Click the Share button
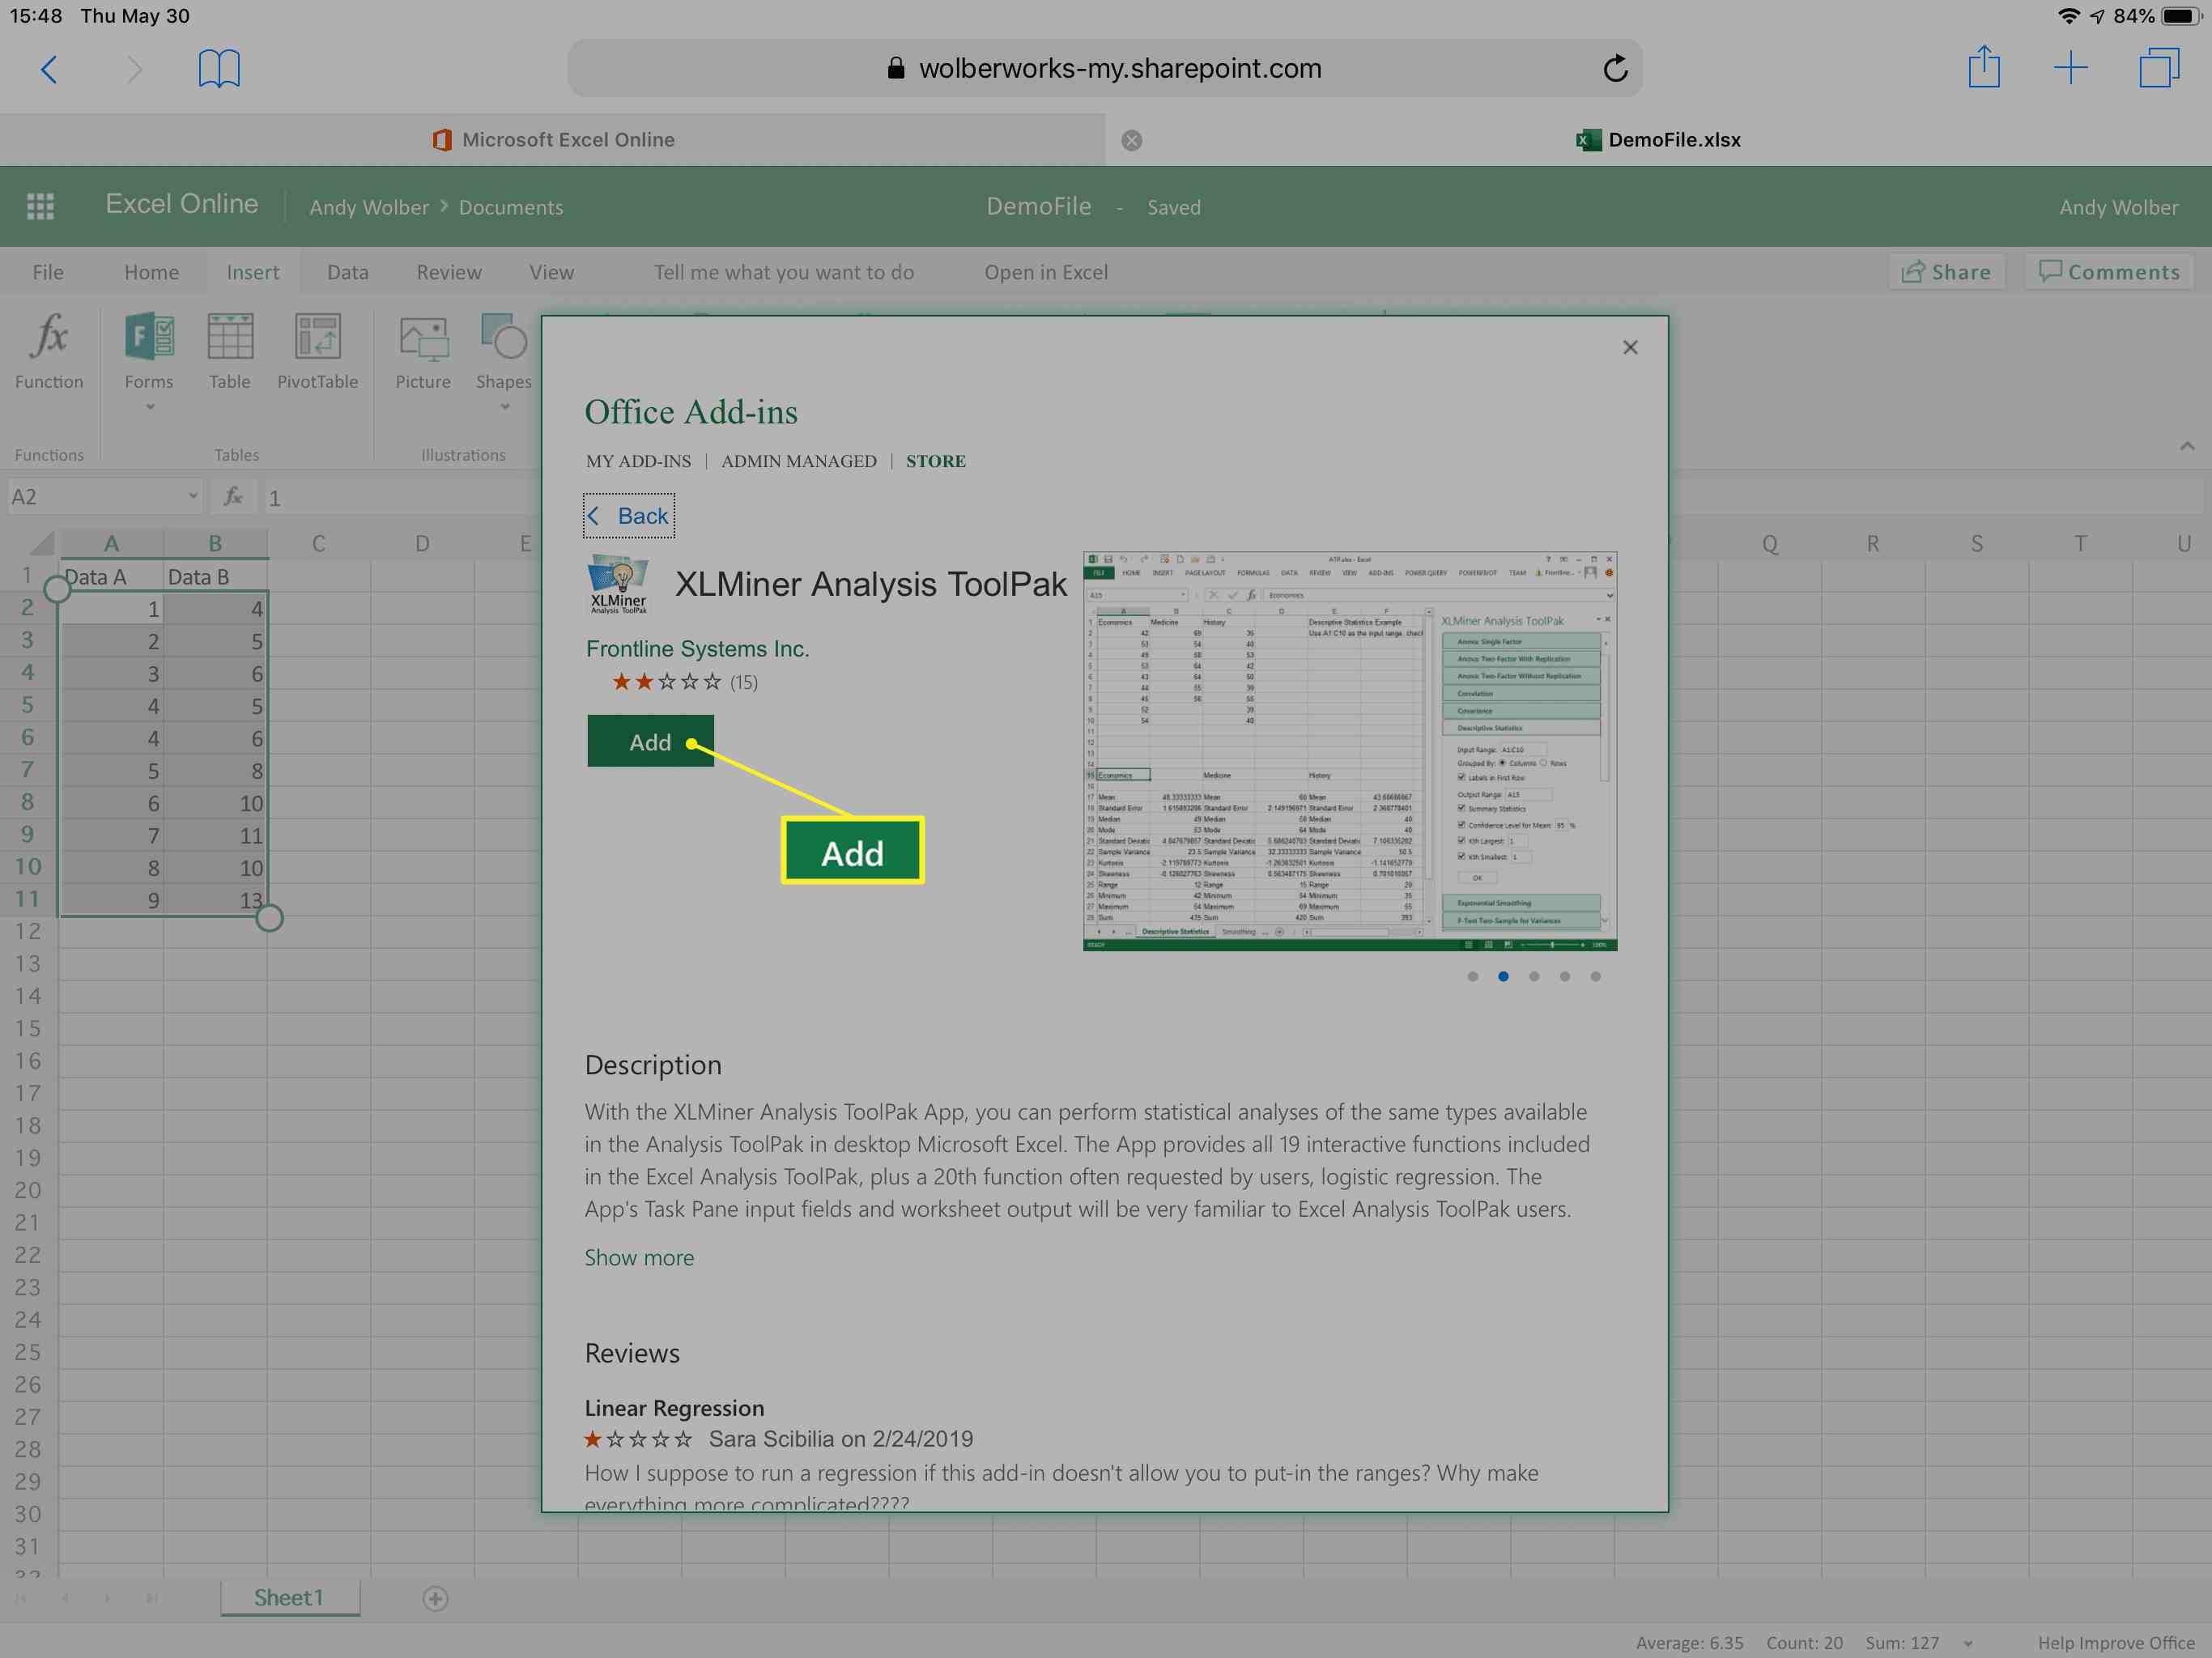This screenshot has height=1658, width=2212. click(1946, 272)
